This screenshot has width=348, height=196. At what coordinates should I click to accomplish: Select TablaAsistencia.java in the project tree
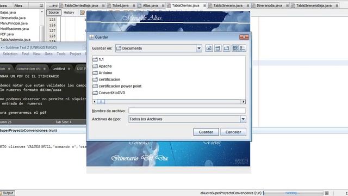pyautogui.click(x=15, y=40)
